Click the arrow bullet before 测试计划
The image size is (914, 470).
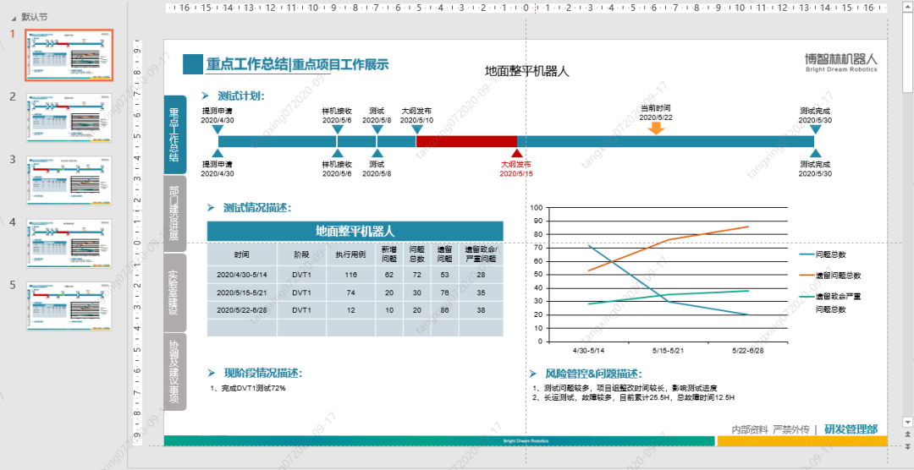pos(205,96)
